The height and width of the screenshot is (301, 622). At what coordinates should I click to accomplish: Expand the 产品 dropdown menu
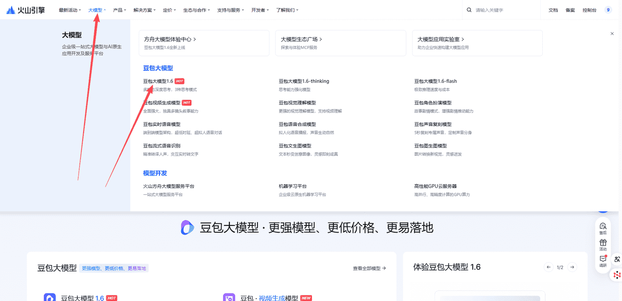point(120,9)
